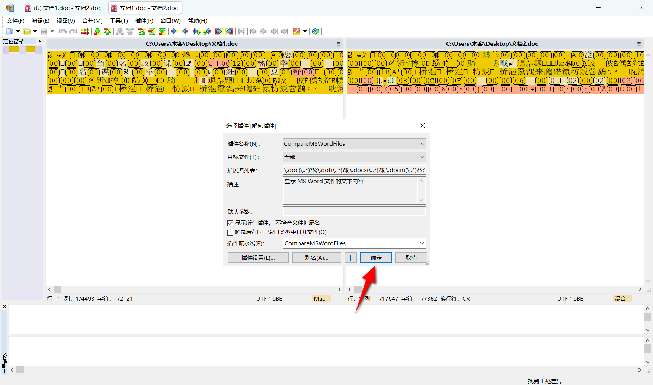
Task: Open WinMerge options via the wrench icon
Action: coord(297,31)
